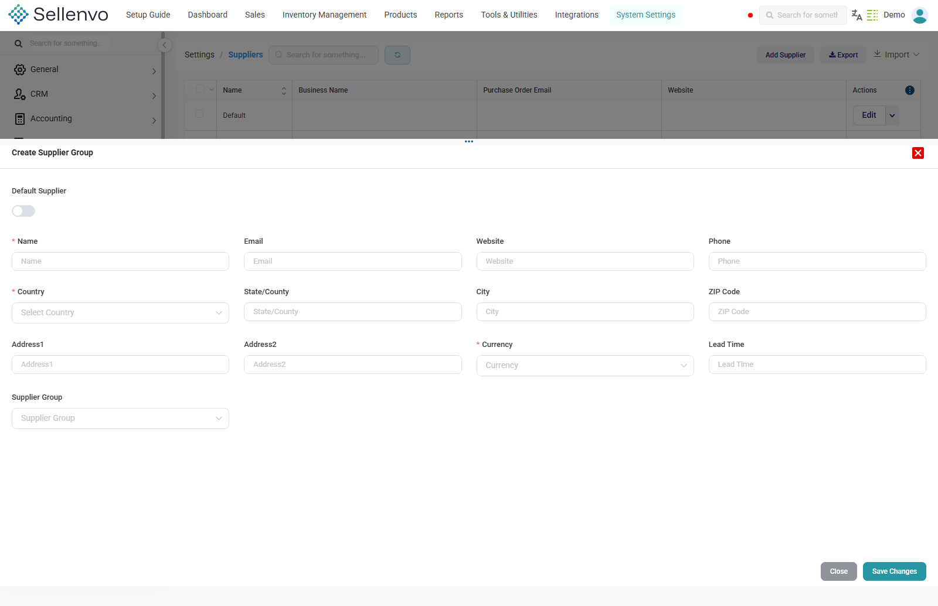Focus the Lead Time input field
938x606 pixels.
point(817,365)
